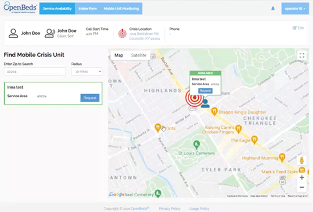
Task: Select the Map view type
Action: pos(119,55)
